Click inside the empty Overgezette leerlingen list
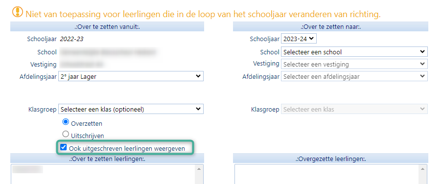This screenshot has width=443, height=184. [x=327, y=174]
